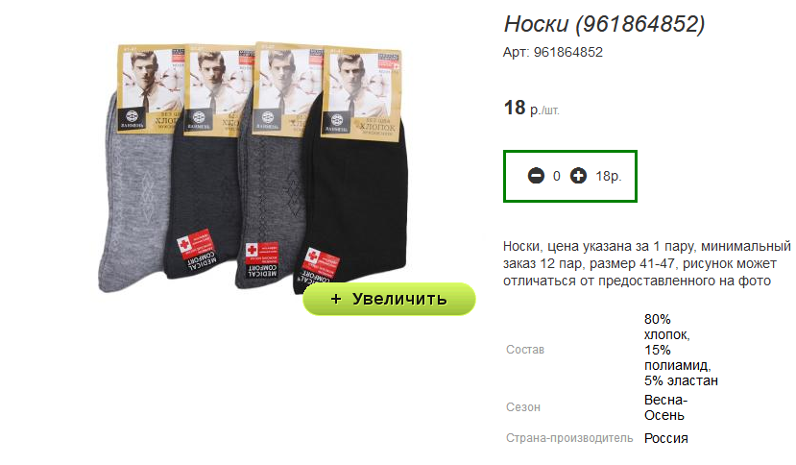Select the article number Арт: 961864852
The image size is (796, 465).
[553, 52]
